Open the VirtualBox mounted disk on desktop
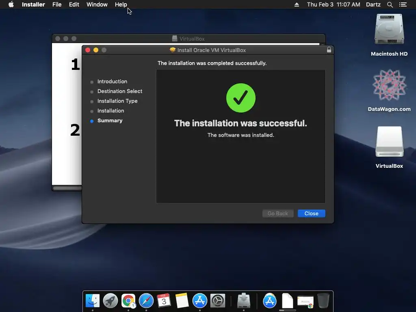 point(389,142)
